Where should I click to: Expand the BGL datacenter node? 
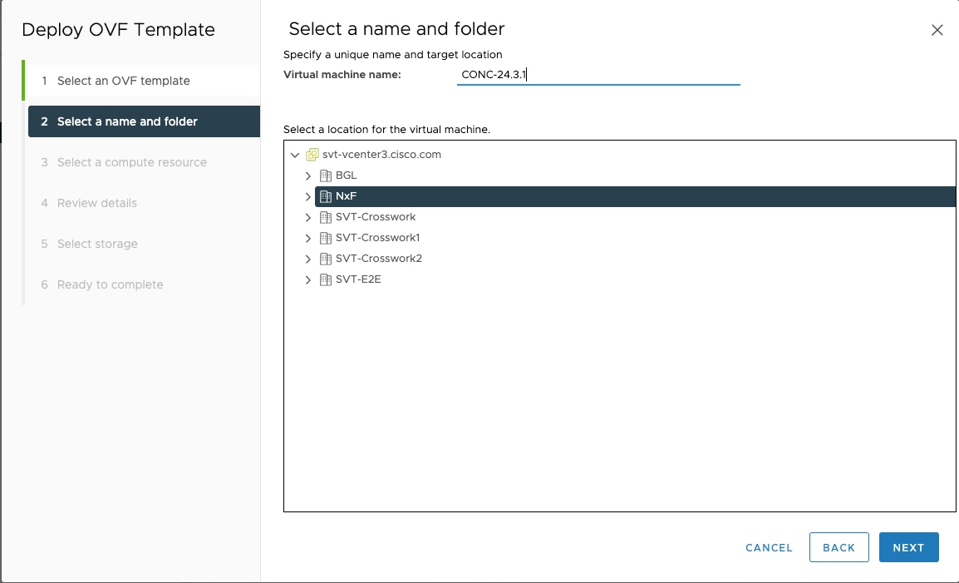coord(308,175)
